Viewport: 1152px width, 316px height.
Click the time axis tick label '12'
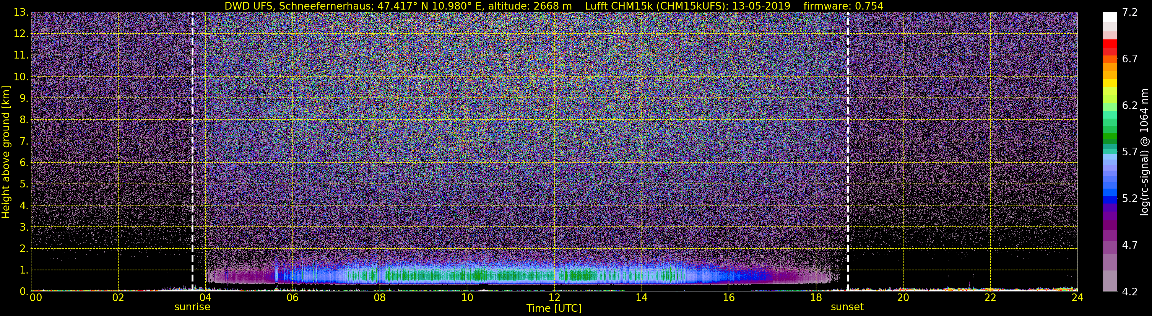pyautogui.click(x=554, y=298)
